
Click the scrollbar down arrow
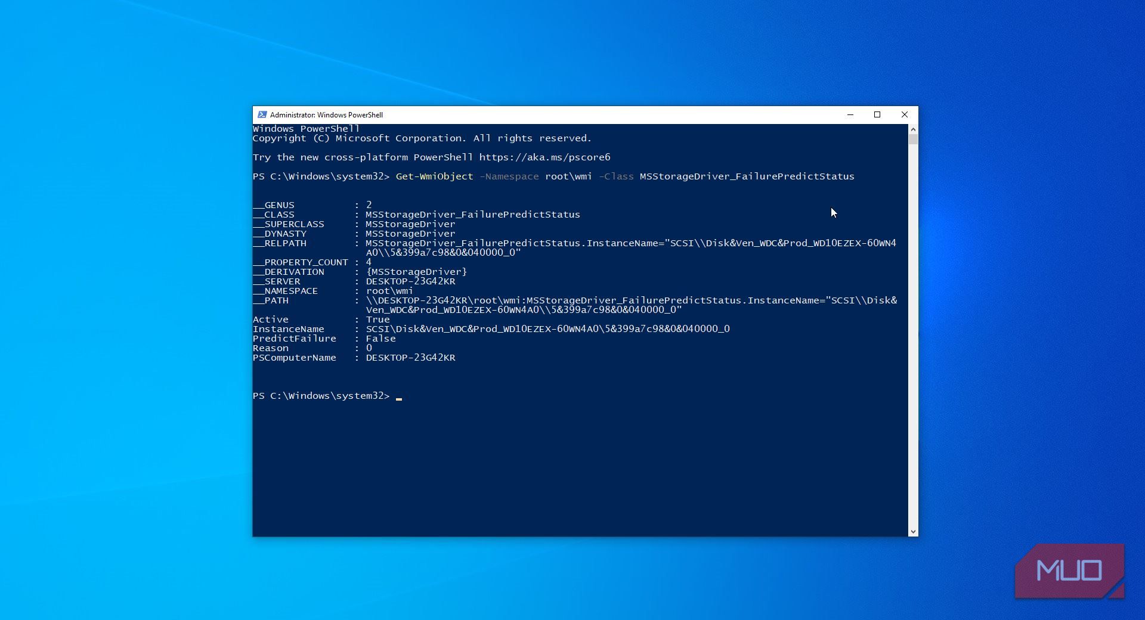pos(913,531)
